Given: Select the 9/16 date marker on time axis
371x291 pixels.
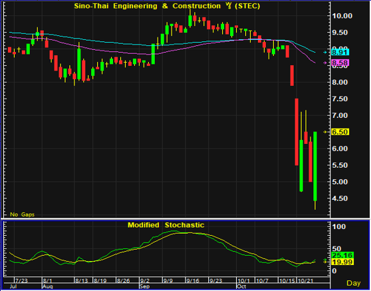Looking at the screenshot, I should [x=192, y=280].
